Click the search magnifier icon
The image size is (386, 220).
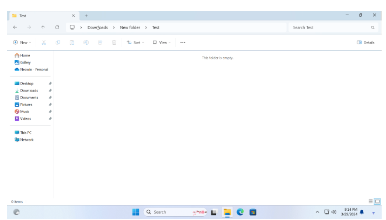pyautogui.click(x=372, y=27)
